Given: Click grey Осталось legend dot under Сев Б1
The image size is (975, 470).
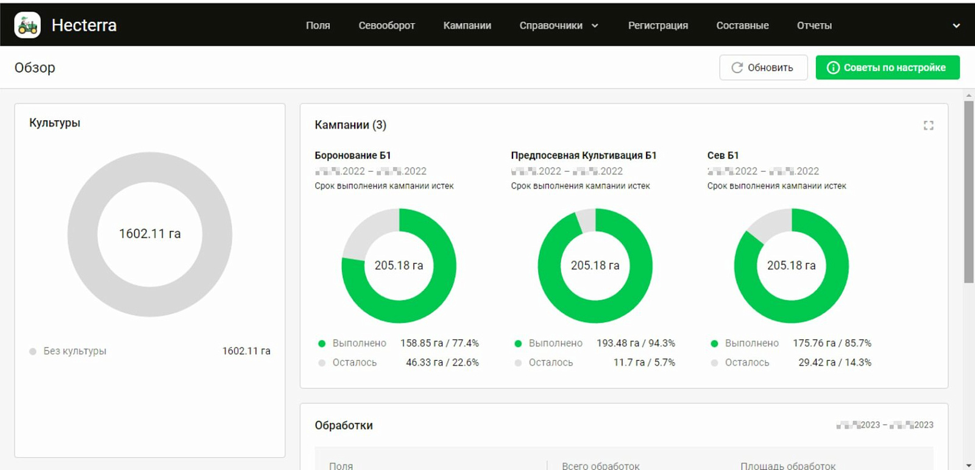Looking at the screenshot, I should 714,363.
